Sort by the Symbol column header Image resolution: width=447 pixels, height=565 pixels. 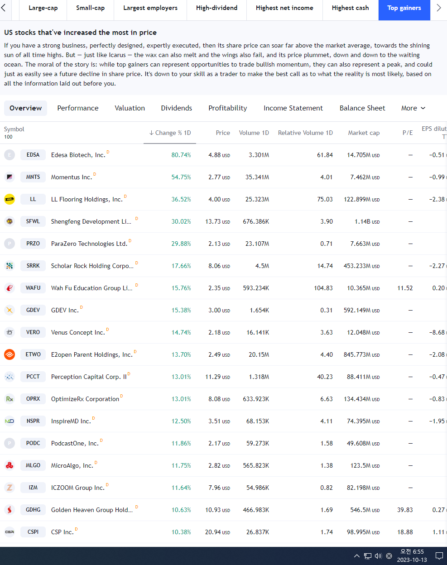click(14, 129)
